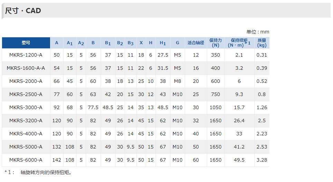This screenshot has height=182, width=333.
Task: Click the *1 torque footnote text
Action: [x=38, y=172]
